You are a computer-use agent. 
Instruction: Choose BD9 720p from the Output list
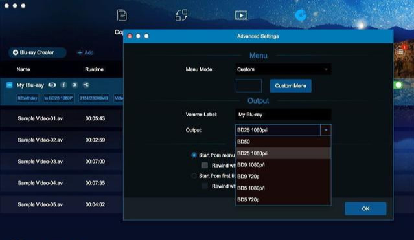(283, 177)
